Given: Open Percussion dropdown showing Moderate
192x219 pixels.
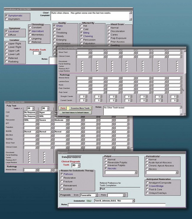Looking at the screenshot, I should point(67,120).
